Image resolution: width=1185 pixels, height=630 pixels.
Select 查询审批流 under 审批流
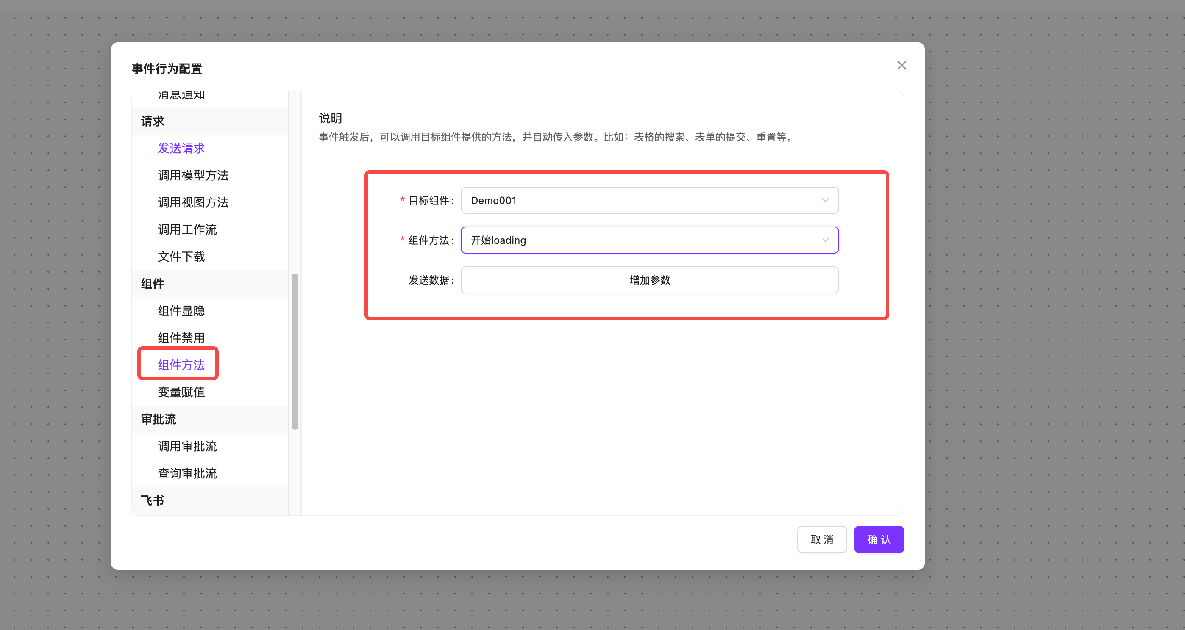[x=187, y=473]
